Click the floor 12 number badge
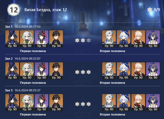The width and height of the screenshot is (164, 119). pyautogui.click(x=14, y=10)
